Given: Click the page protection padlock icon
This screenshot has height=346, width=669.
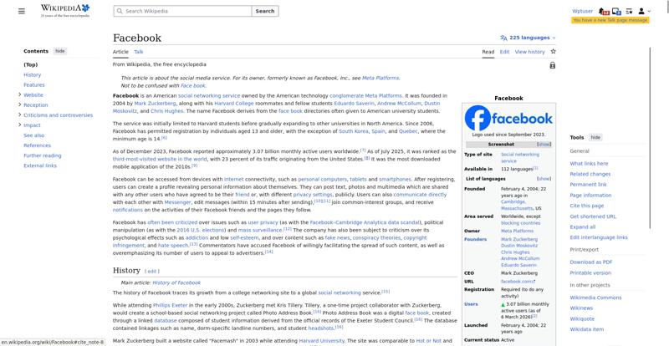Looking at the screenshot, I should pos(553,65).
